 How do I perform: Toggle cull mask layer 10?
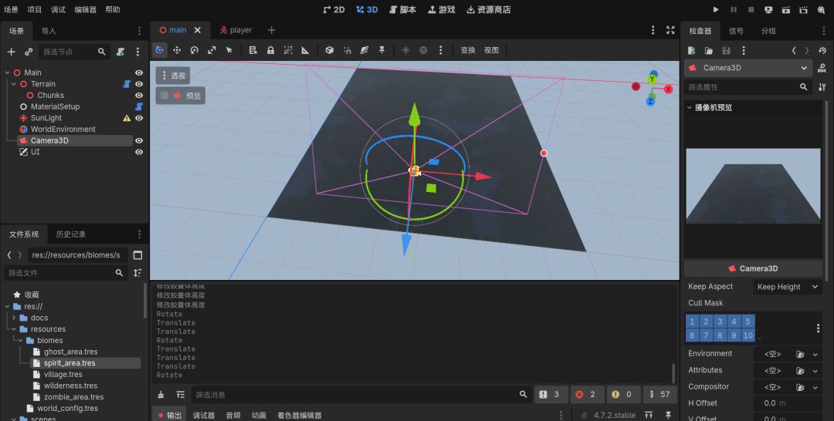[x=748, y=335]
